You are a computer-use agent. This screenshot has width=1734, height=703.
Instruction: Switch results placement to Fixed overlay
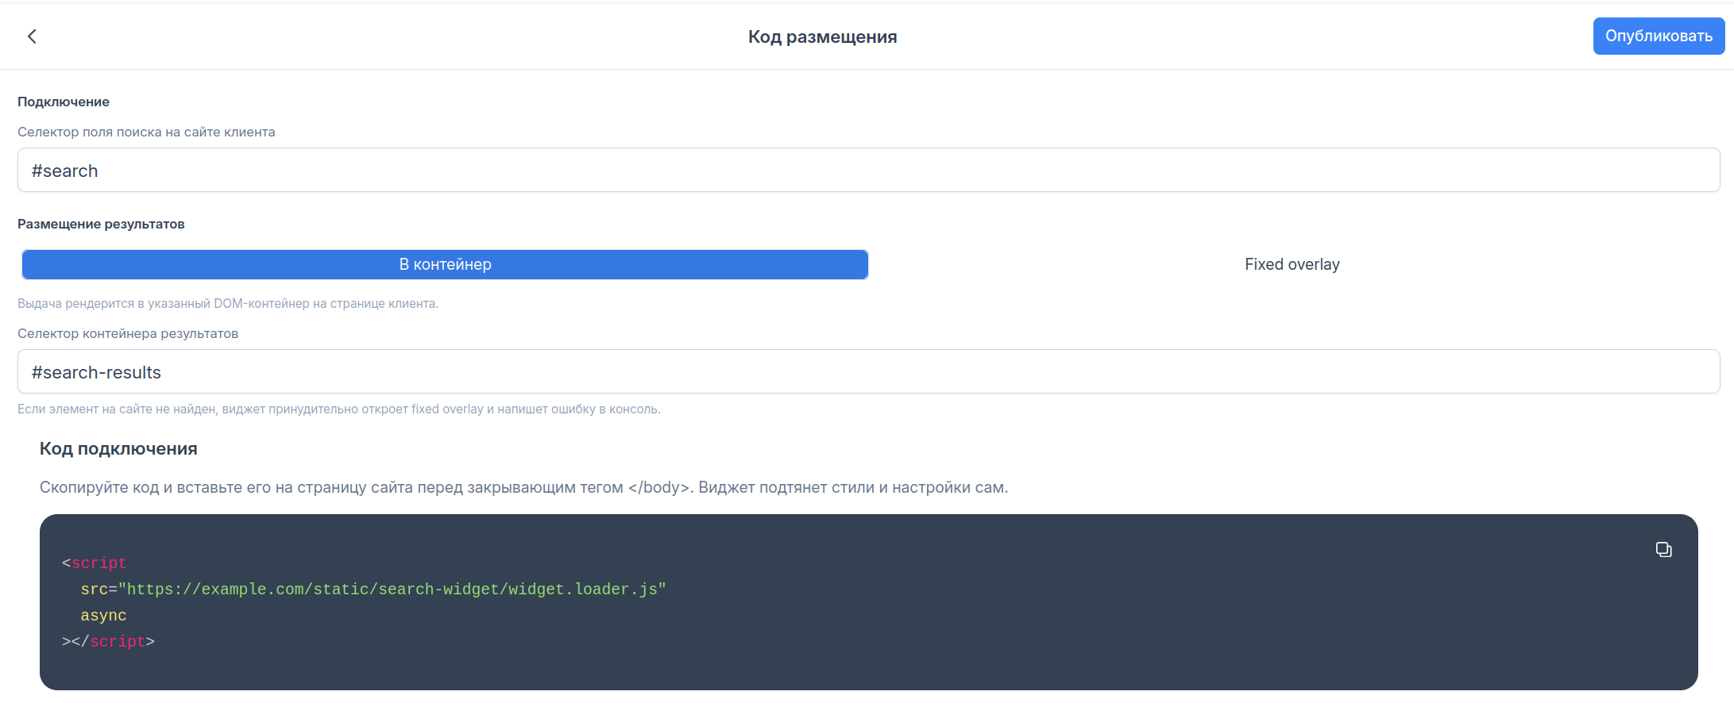(1292, 264)
